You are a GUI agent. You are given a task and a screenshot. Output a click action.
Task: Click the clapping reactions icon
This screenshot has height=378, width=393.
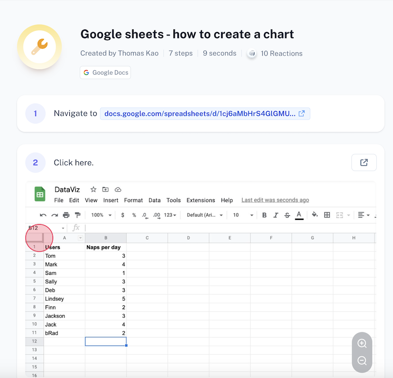pyautogui.click(x=252, y=53)
